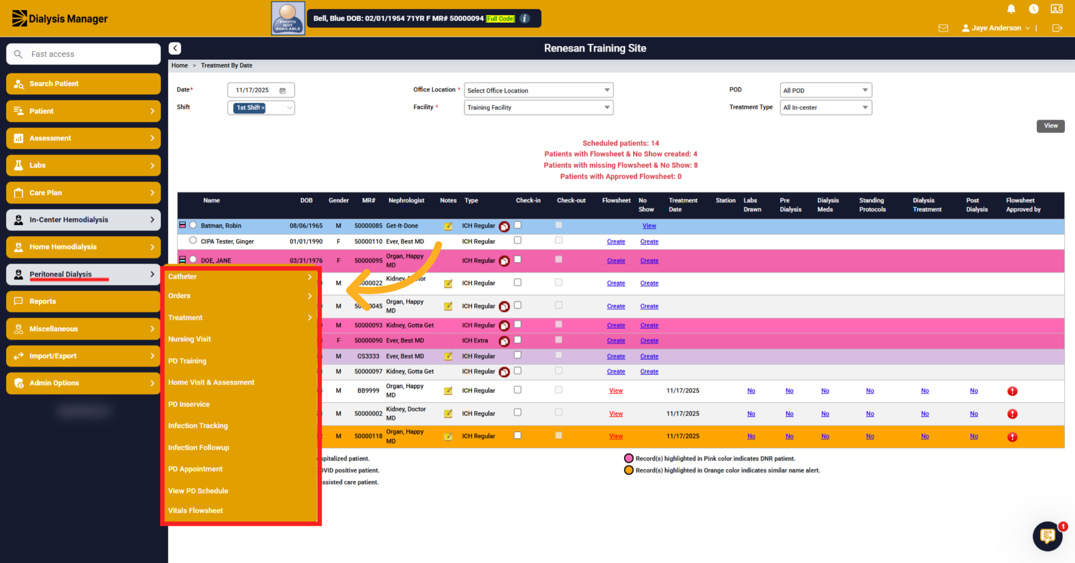
Task: Select radio button for DOE, JANE
Action: 193,259
